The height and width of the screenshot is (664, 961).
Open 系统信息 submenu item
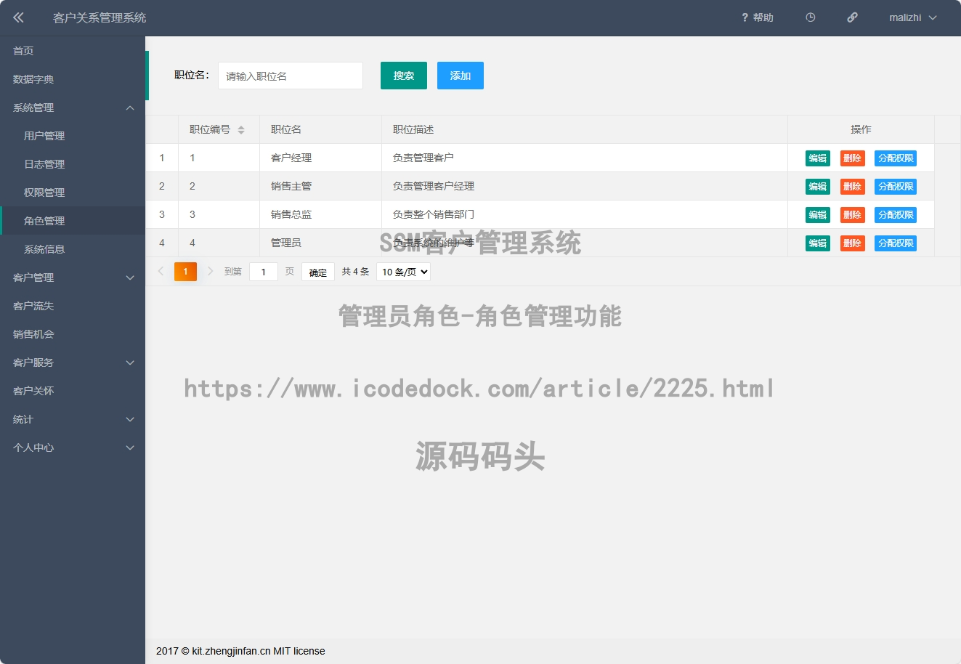pos(73,249)
